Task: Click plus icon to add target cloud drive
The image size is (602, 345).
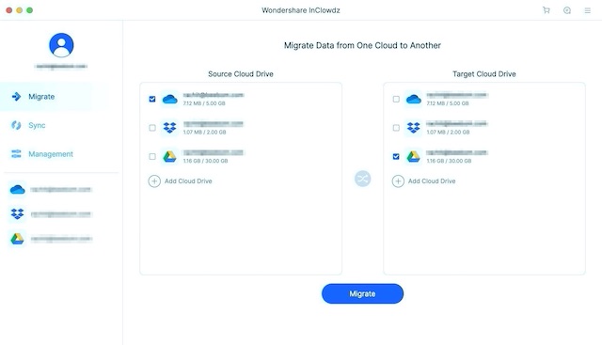Action: (x=398, y=181)
